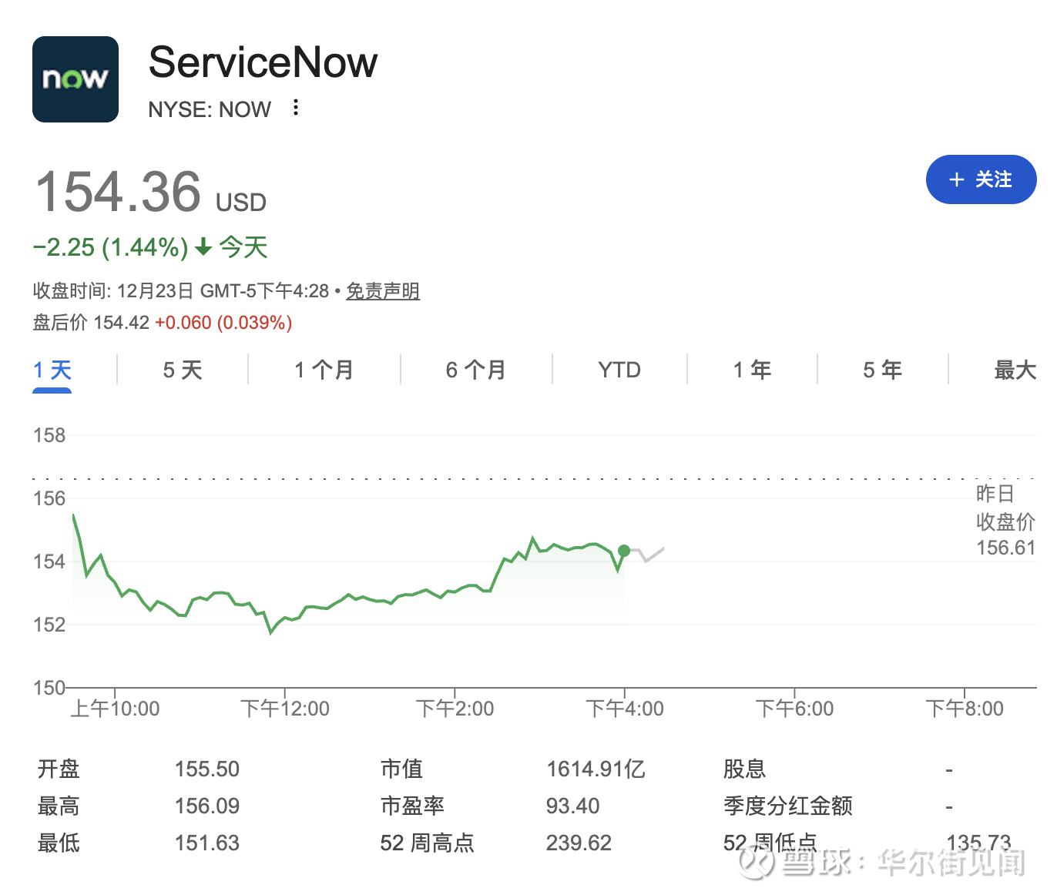The image size is (1057, 895).
Task: Click the 52 周高点 value 239.62
Action: tap(579, 843)
